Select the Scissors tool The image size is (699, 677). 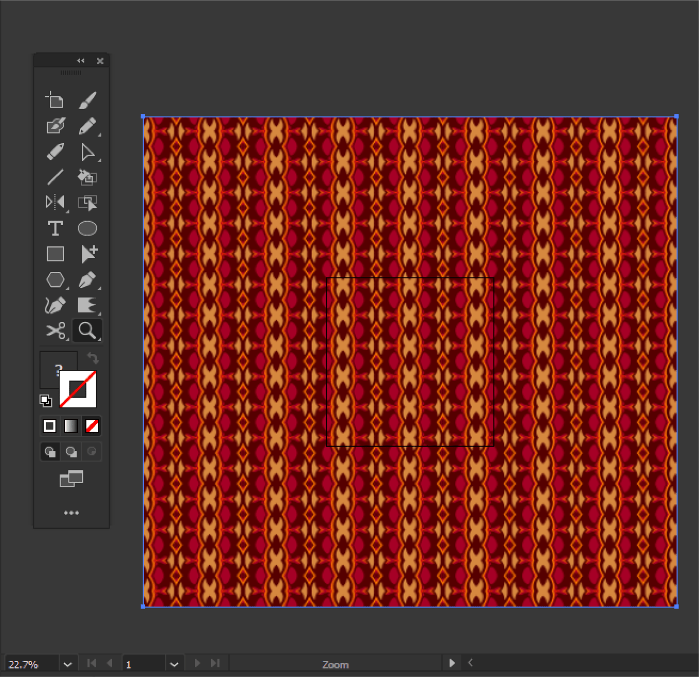click(56, 332)
